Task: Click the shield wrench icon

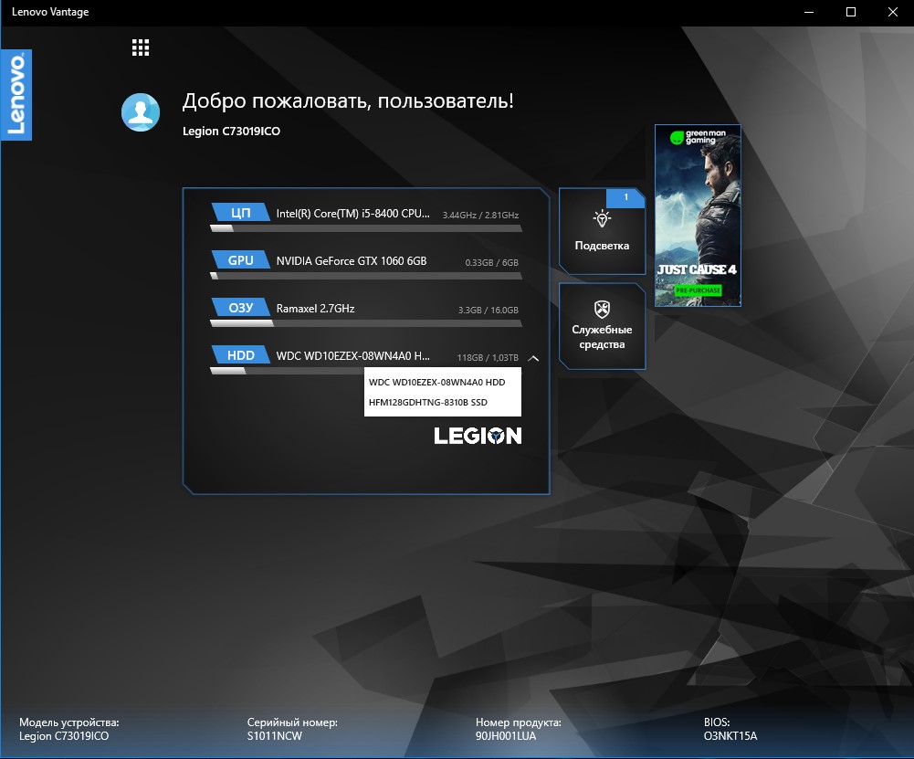Action: point(602,309)
